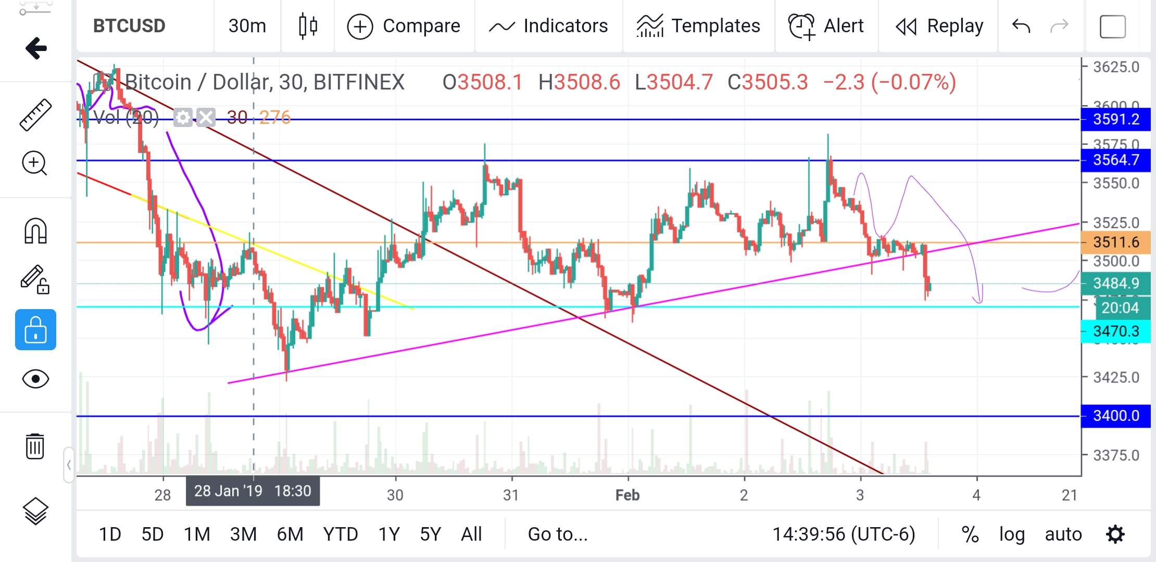The height and width of the screenshot is (562, 1156).
Task: Delete drawings with the trash icon
Action: click(x=35, y=446)
